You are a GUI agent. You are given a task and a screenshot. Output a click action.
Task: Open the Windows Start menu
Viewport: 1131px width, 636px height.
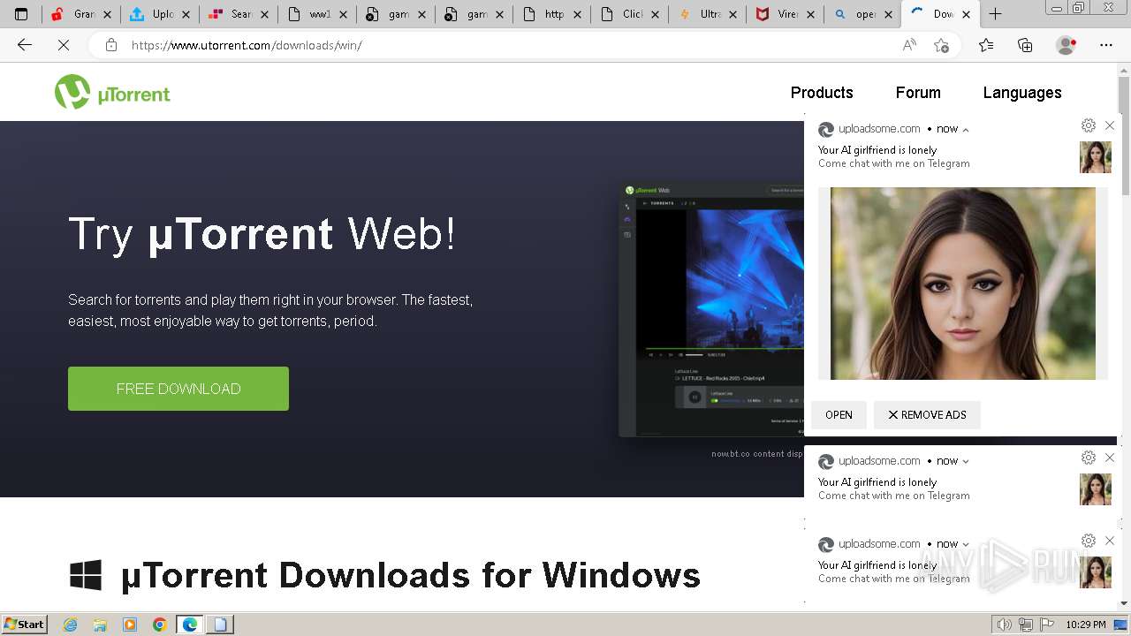point(24,624)
